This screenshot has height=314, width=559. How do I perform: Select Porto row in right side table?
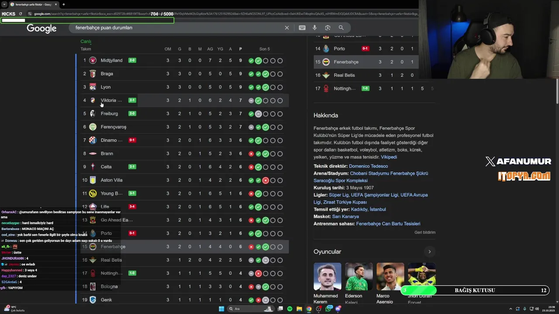coord(366,48)
